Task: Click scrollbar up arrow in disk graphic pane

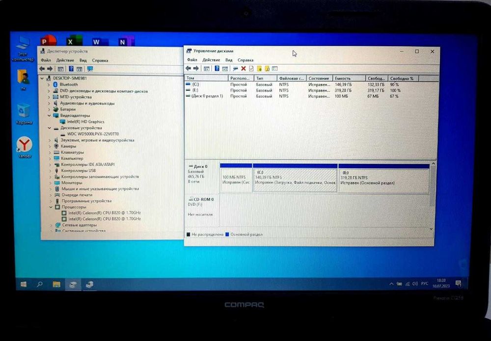Action: coord(434,163)
